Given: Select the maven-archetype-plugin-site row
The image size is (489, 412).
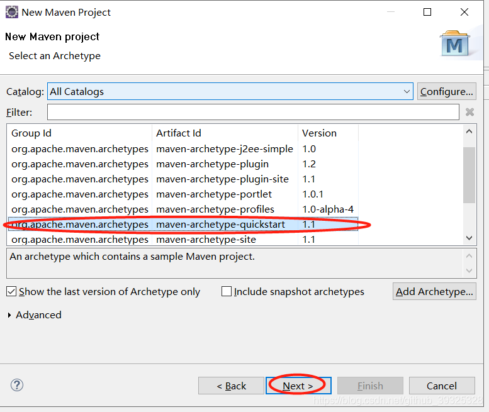Looking at the screenshot, I should (183, 179).
